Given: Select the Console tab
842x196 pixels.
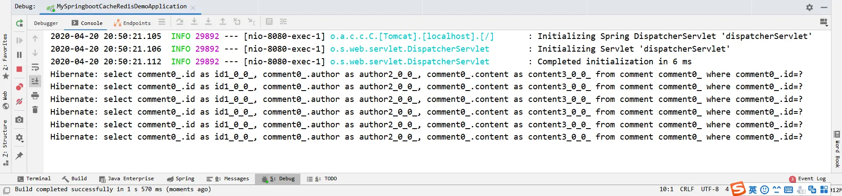Looking at the screenshot, I should tap(87, 23).
